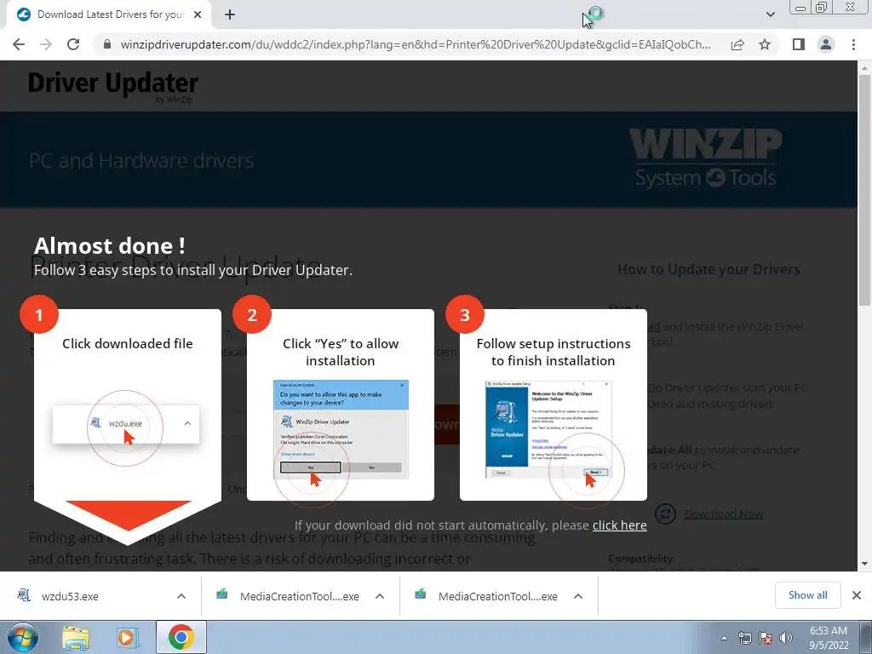Open the taskbar clock and date
The height and width of the screenshot is (654, 872).
coord(829,638)
